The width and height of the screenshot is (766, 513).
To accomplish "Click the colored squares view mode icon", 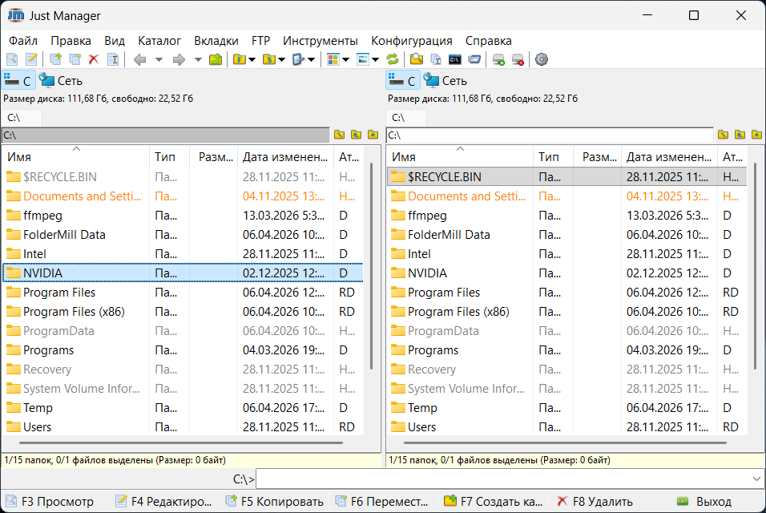I will point(333,59).
